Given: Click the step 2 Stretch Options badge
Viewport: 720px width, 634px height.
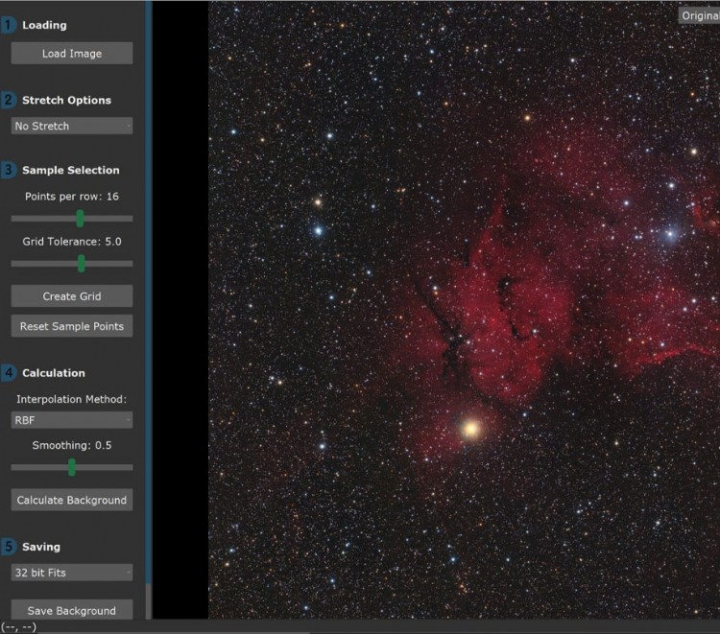Looking at the screenshot, I should [x=9, y=100].
